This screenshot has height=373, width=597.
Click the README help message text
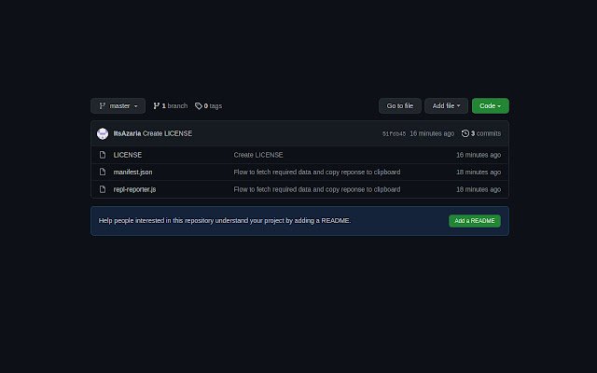225,221
